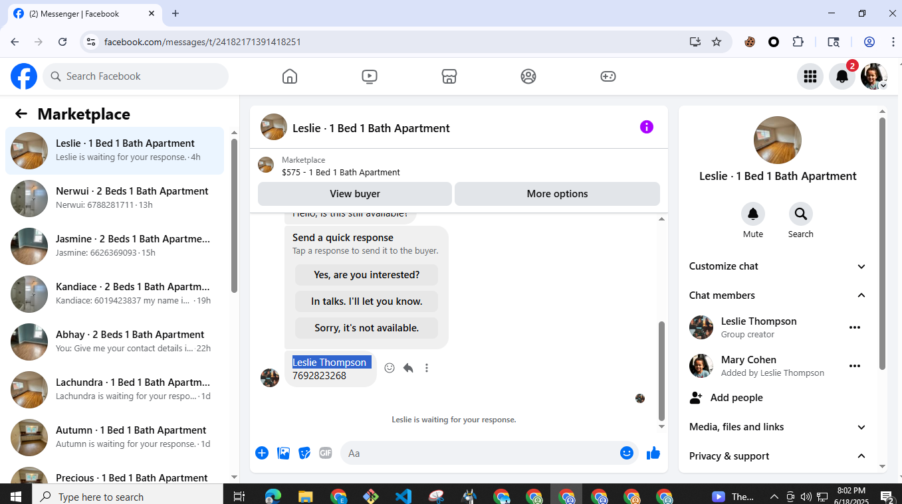Open the Gaming icon in top navigation
The height and width of the screenshot is (504, 902).
click(608, 76)
